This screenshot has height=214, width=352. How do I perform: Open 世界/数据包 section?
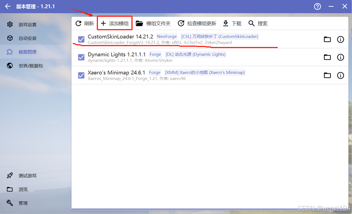pos(34,66)
